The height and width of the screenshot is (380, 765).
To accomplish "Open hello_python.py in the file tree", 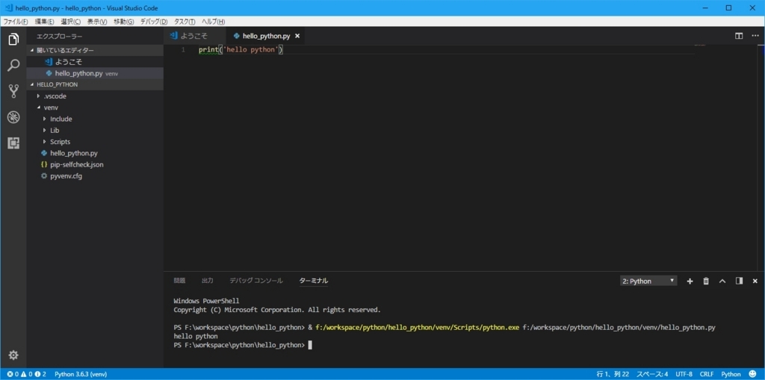I will coord(95,153).
